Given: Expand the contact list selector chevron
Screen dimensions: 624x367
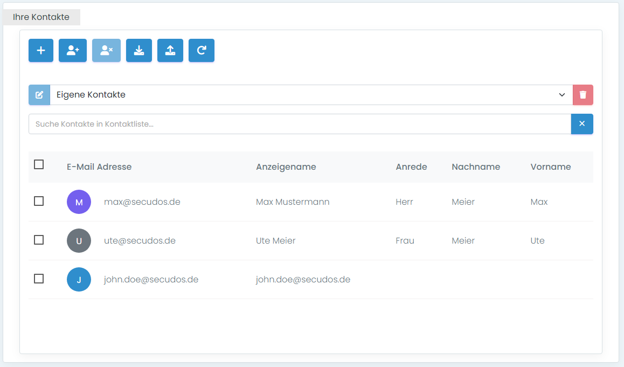Looking at the screenshot, I should click(x=562, y=95).
